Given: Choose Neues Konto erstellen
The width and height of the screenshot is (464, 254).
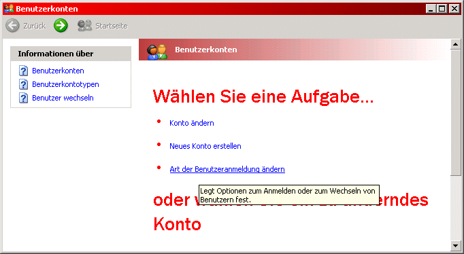Looking at the screenshot, I should coord(205,146).
